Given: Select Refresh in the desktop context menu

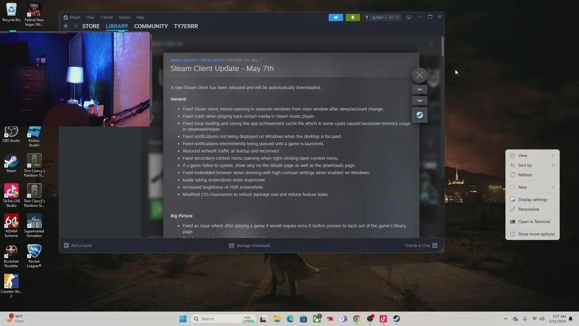Looking at the screenshot, I should coord(532,175).
